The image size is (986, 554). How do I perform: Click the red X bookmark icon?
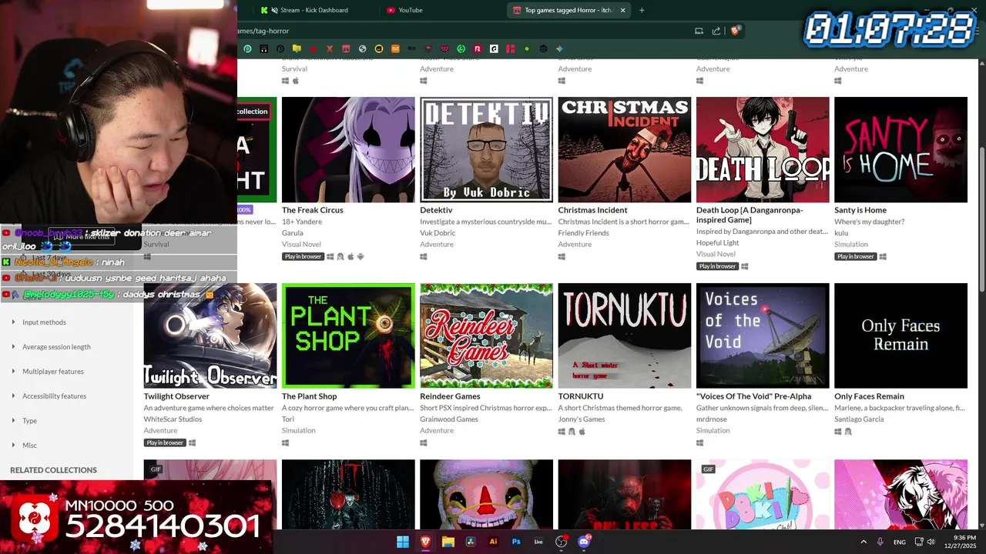click(x=330, y=48)
